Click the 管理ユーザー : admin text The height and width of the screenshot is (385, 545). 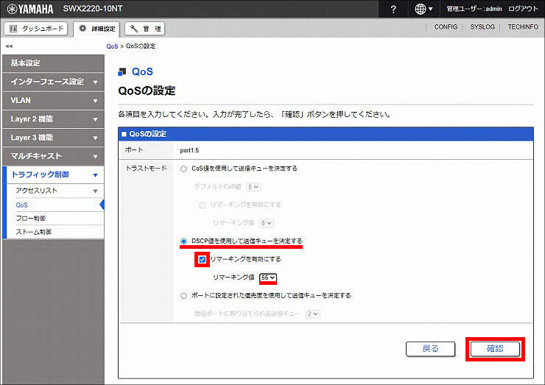474,9
